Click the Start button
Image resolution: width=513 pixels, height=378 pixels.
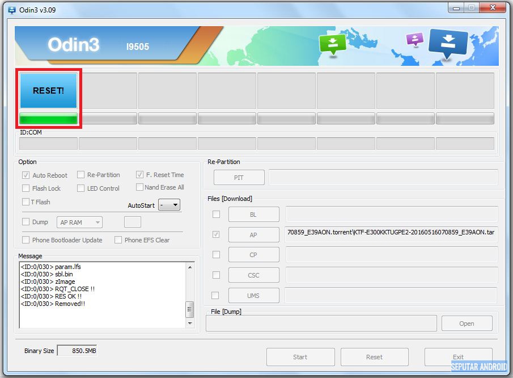coord(300,357)
